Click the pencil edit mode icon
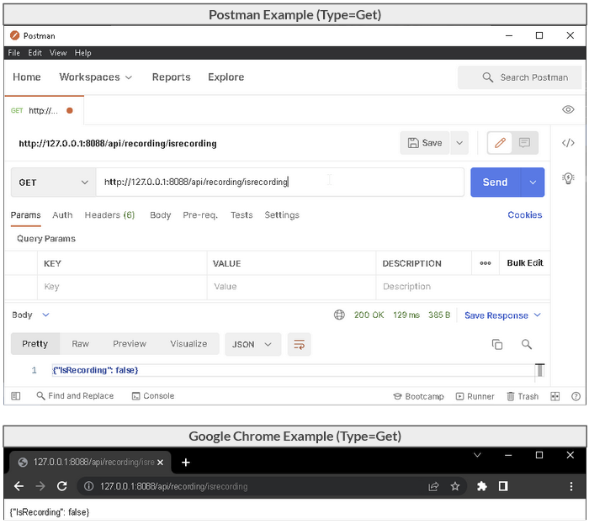The height and width of the screenshot is (524, 589). 500,143
